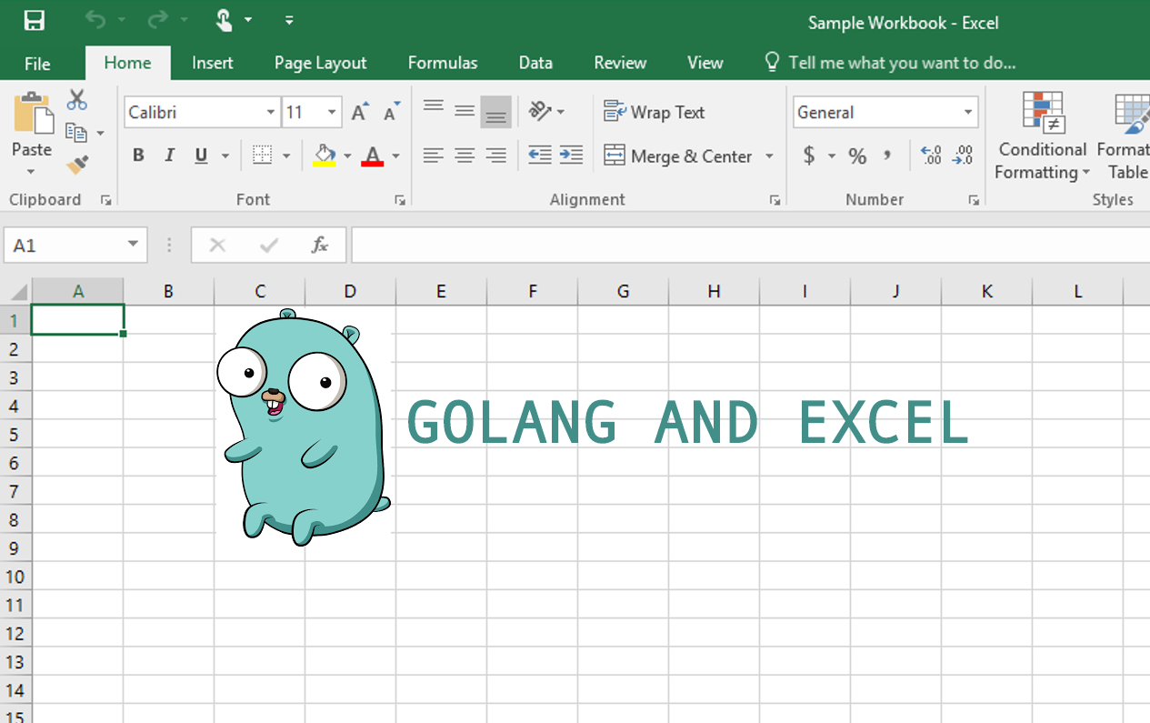Click the Insert Function fx button
The width and height of the screenshot is (1150, 723).
click(319, 245)
